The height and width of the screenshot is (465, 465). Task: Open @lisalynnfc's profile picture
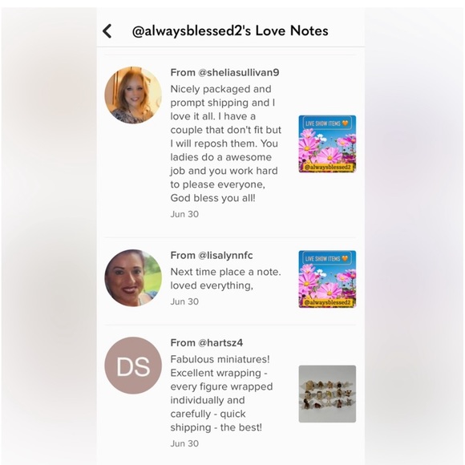[x=133, y=278]
